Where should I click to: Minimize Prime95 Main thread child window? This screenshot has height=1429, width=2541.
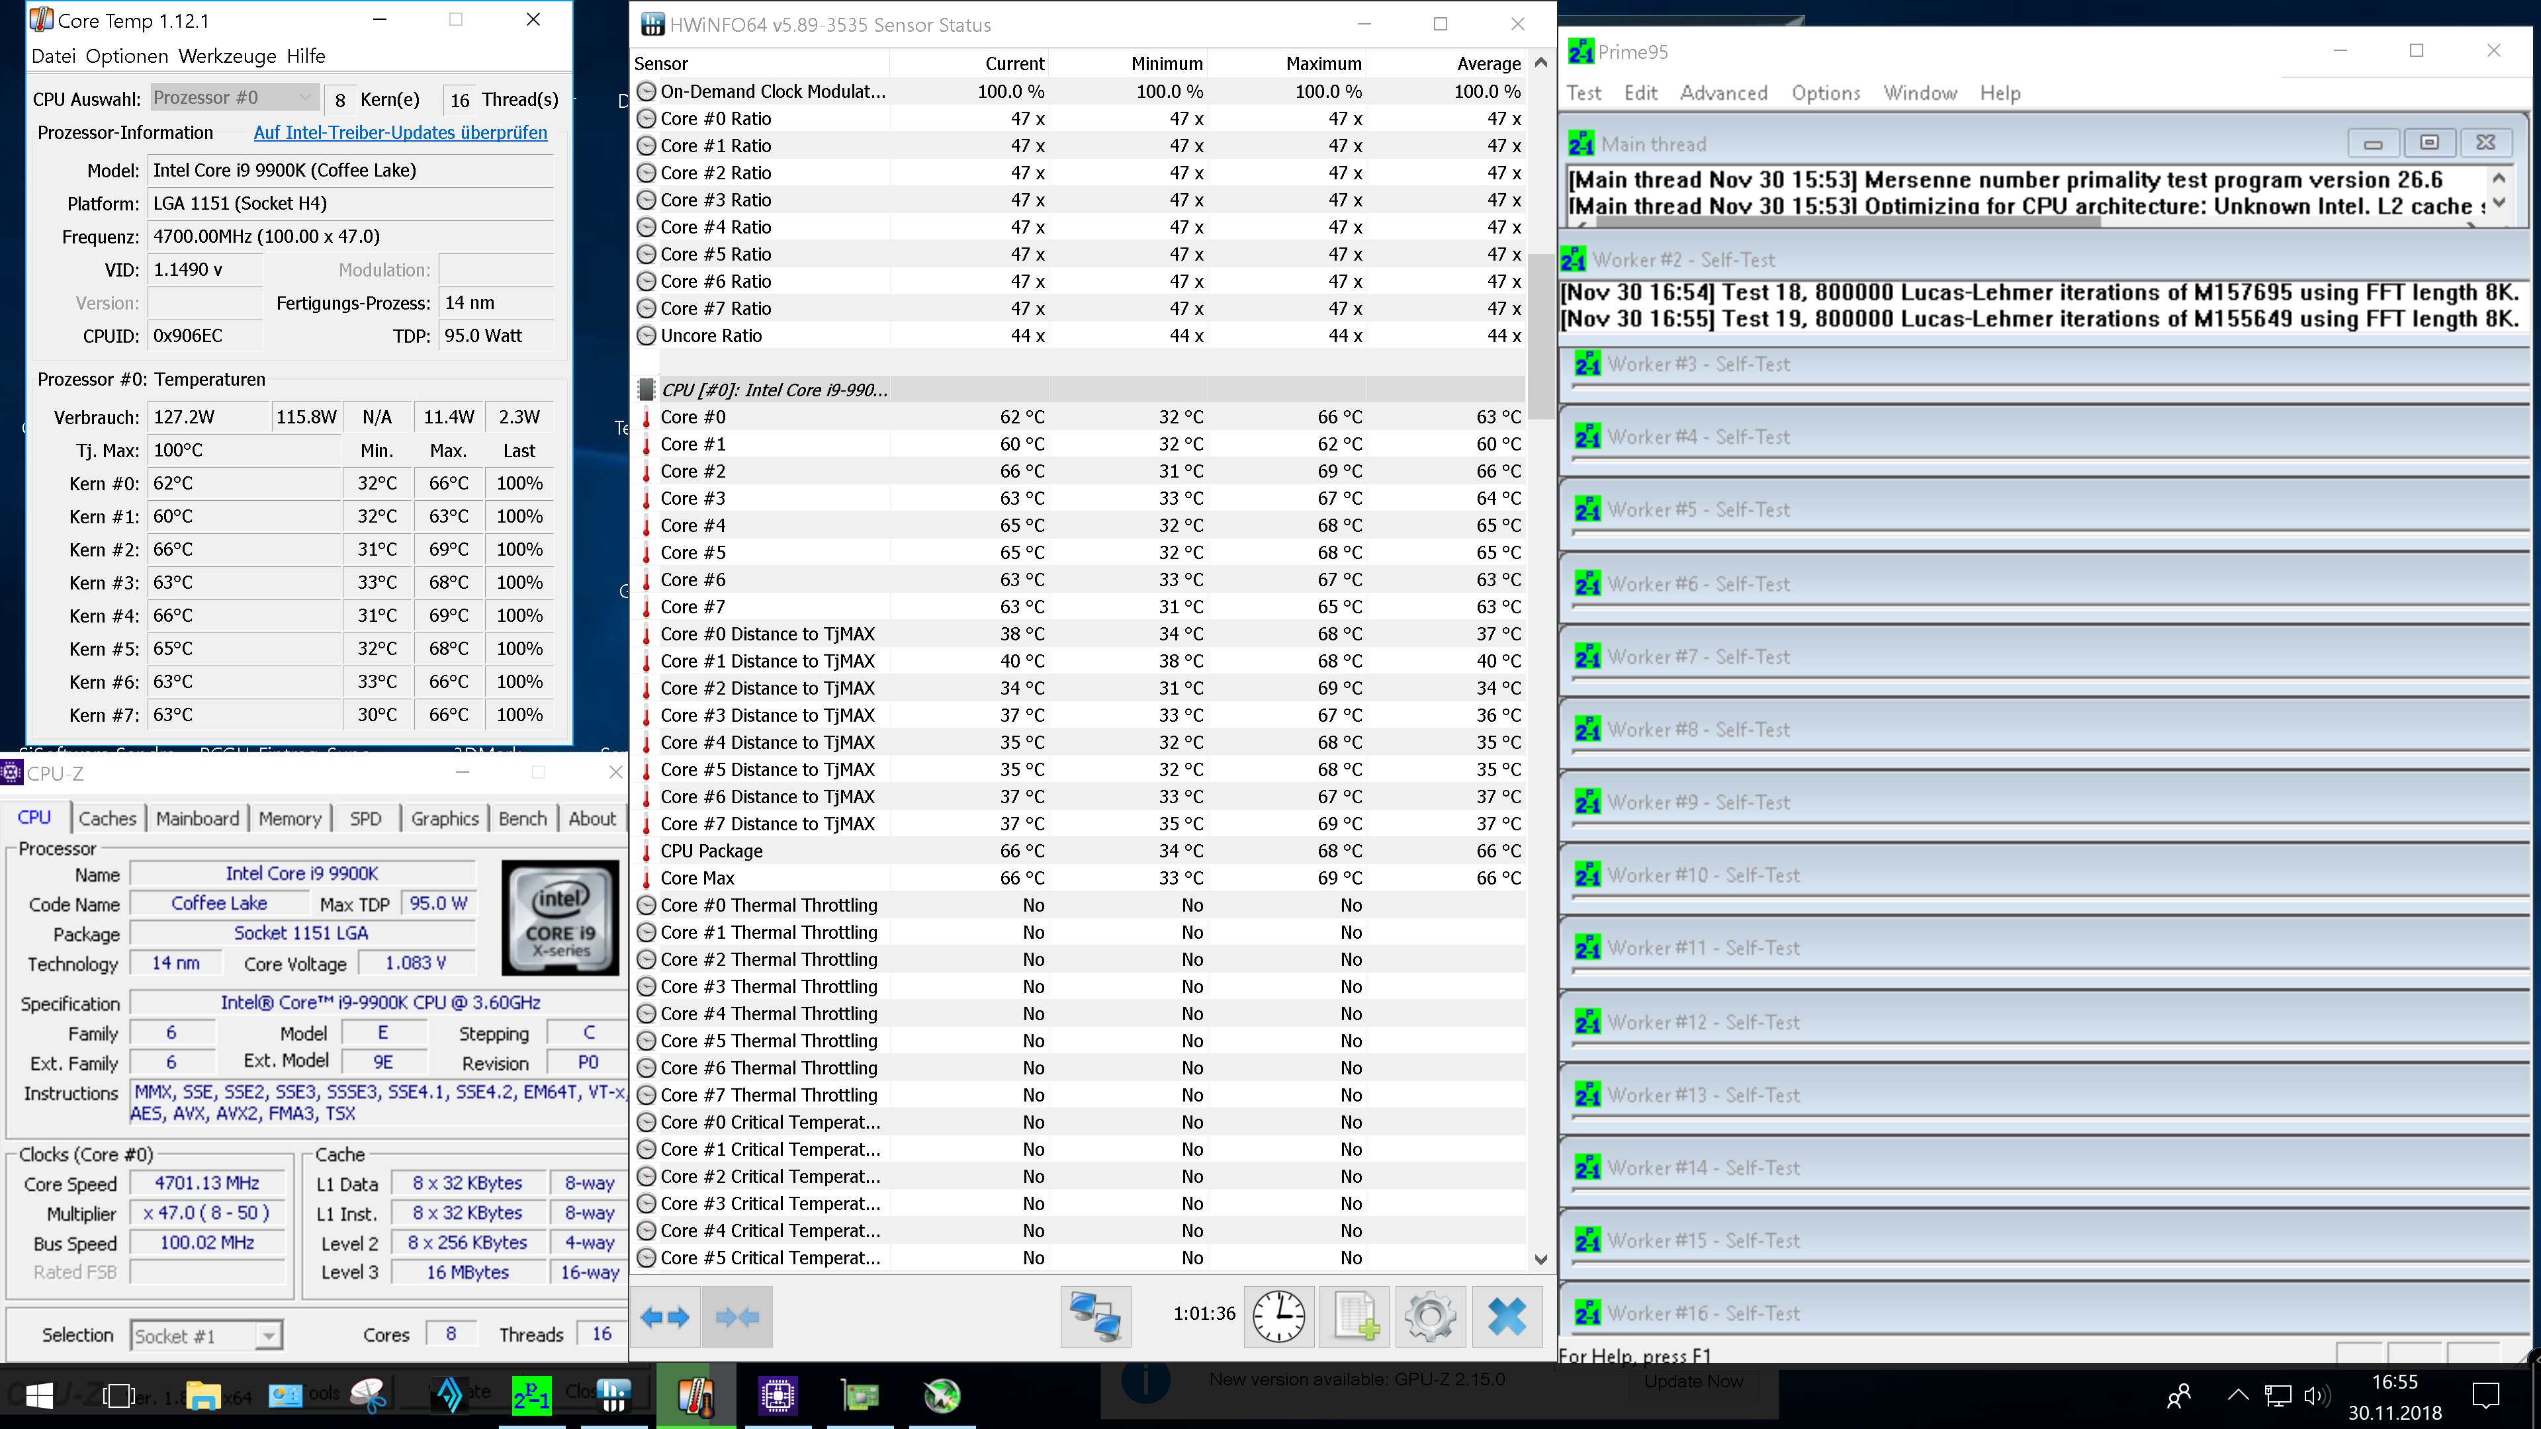click(2372, 143)
